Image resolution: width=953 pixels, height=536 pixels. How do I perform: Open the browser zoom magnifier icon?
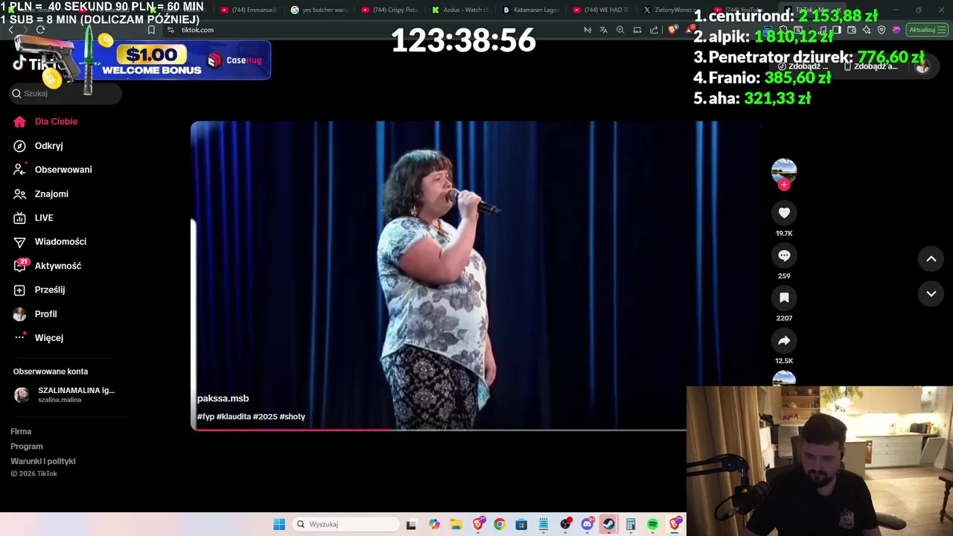pyautogui.click(x=620, y=30)
